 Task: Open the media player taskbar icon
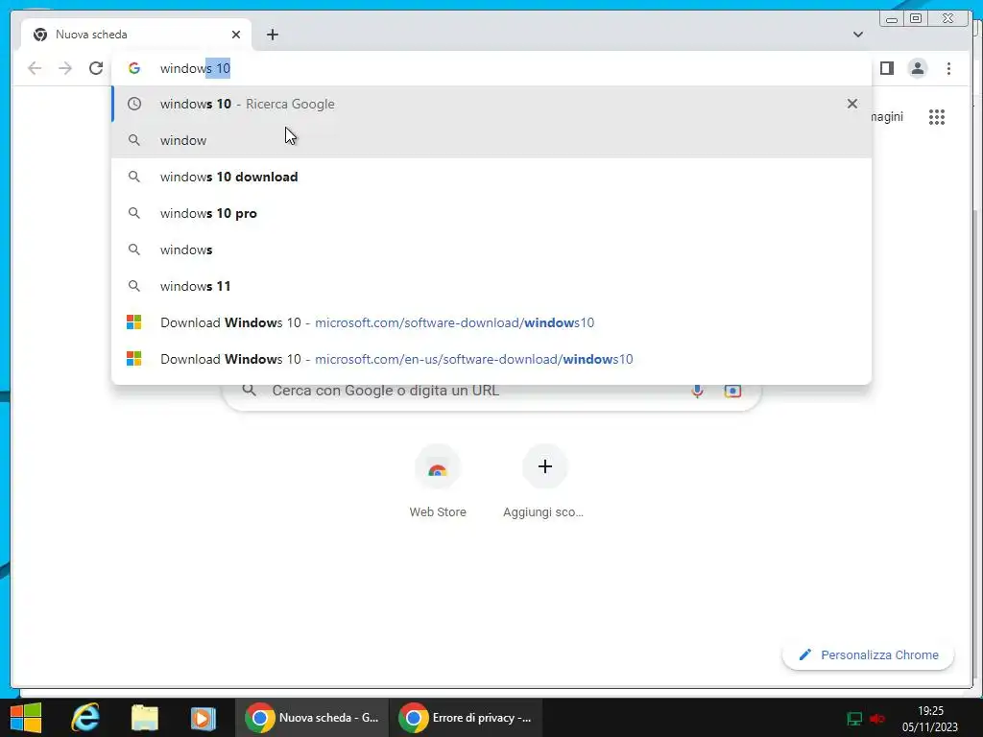(203, 718)
